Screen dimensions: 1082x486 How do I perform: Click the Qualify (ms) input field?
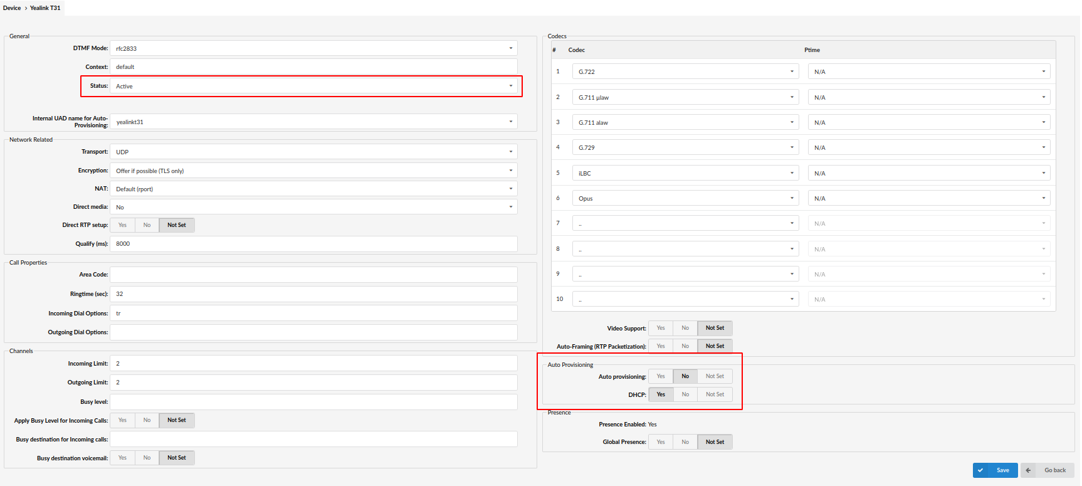(x=313, y=244)
